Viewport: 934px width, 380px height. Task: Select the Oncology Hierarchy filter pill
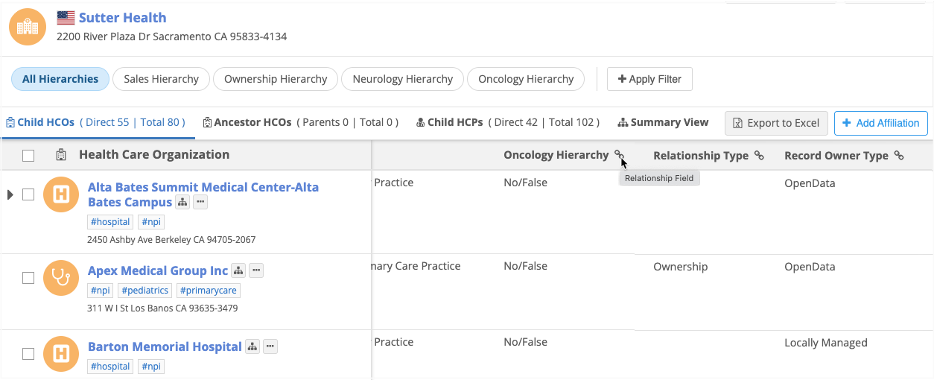coord(526,79)
